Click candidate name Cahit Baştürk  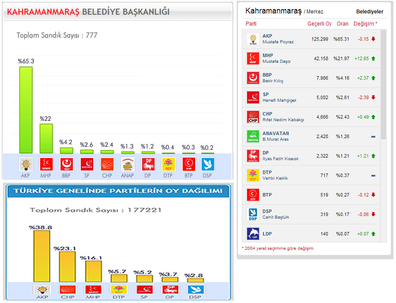coord(276,217)
